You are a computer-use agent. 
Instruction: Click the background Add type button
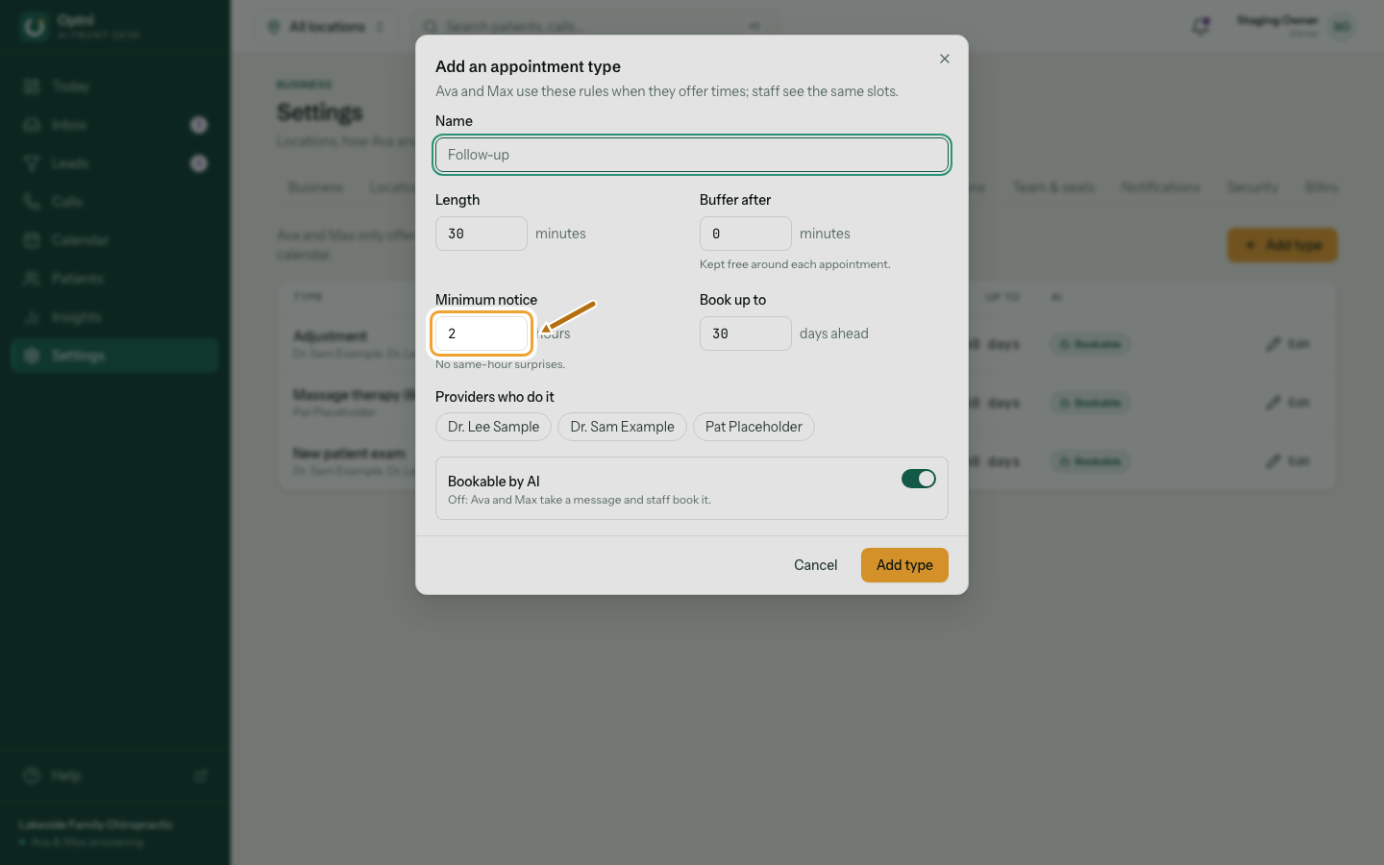click(x=1282, y=245)
